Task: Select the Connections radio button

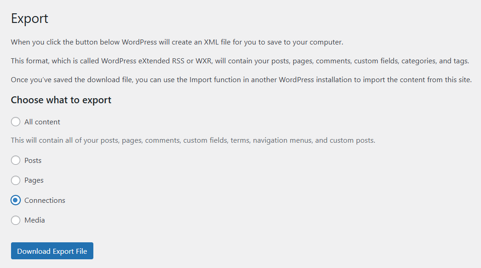Action: click(x=15, y=200)
